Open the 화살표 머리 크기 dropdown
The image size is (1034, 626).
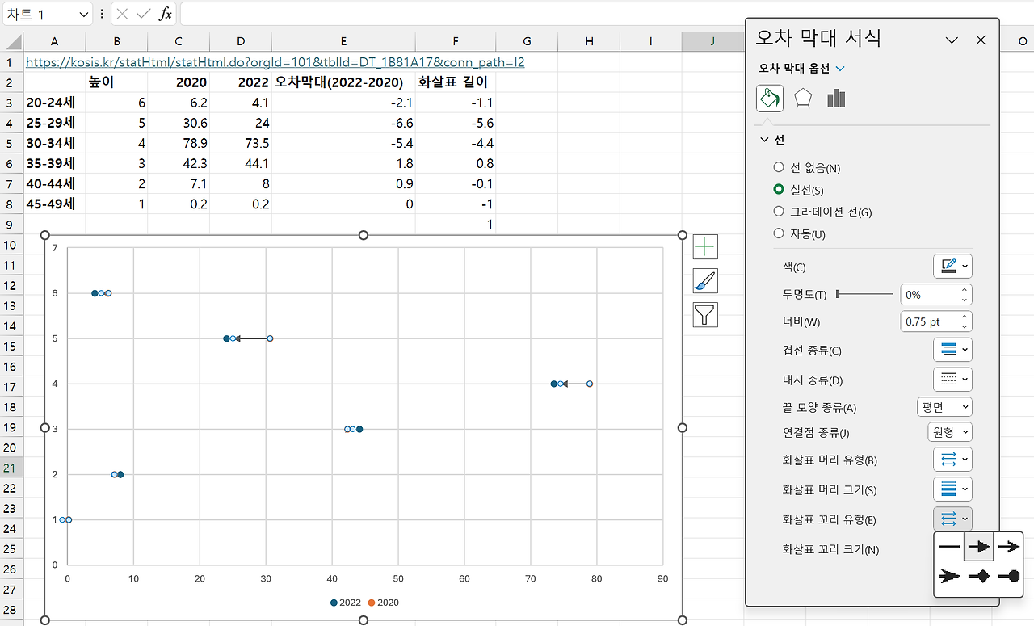952,489
